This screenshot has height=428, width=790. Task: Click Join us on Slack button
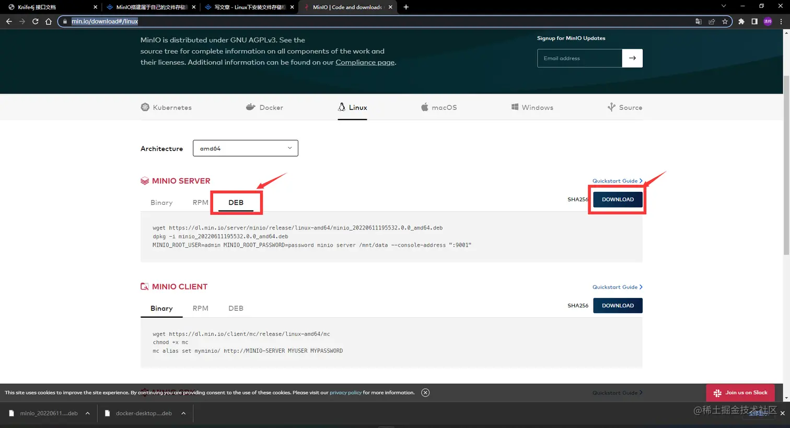740,392
